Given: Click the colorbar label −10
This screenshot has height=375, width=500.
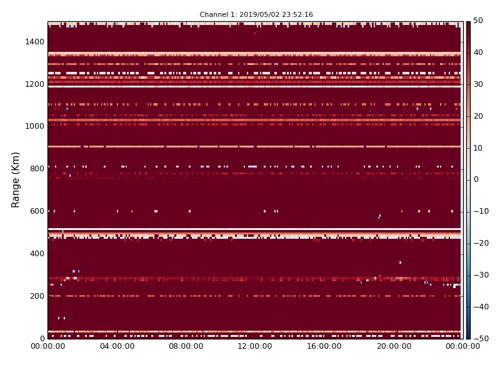Looking at the screenshot, I should pos(481,211).
